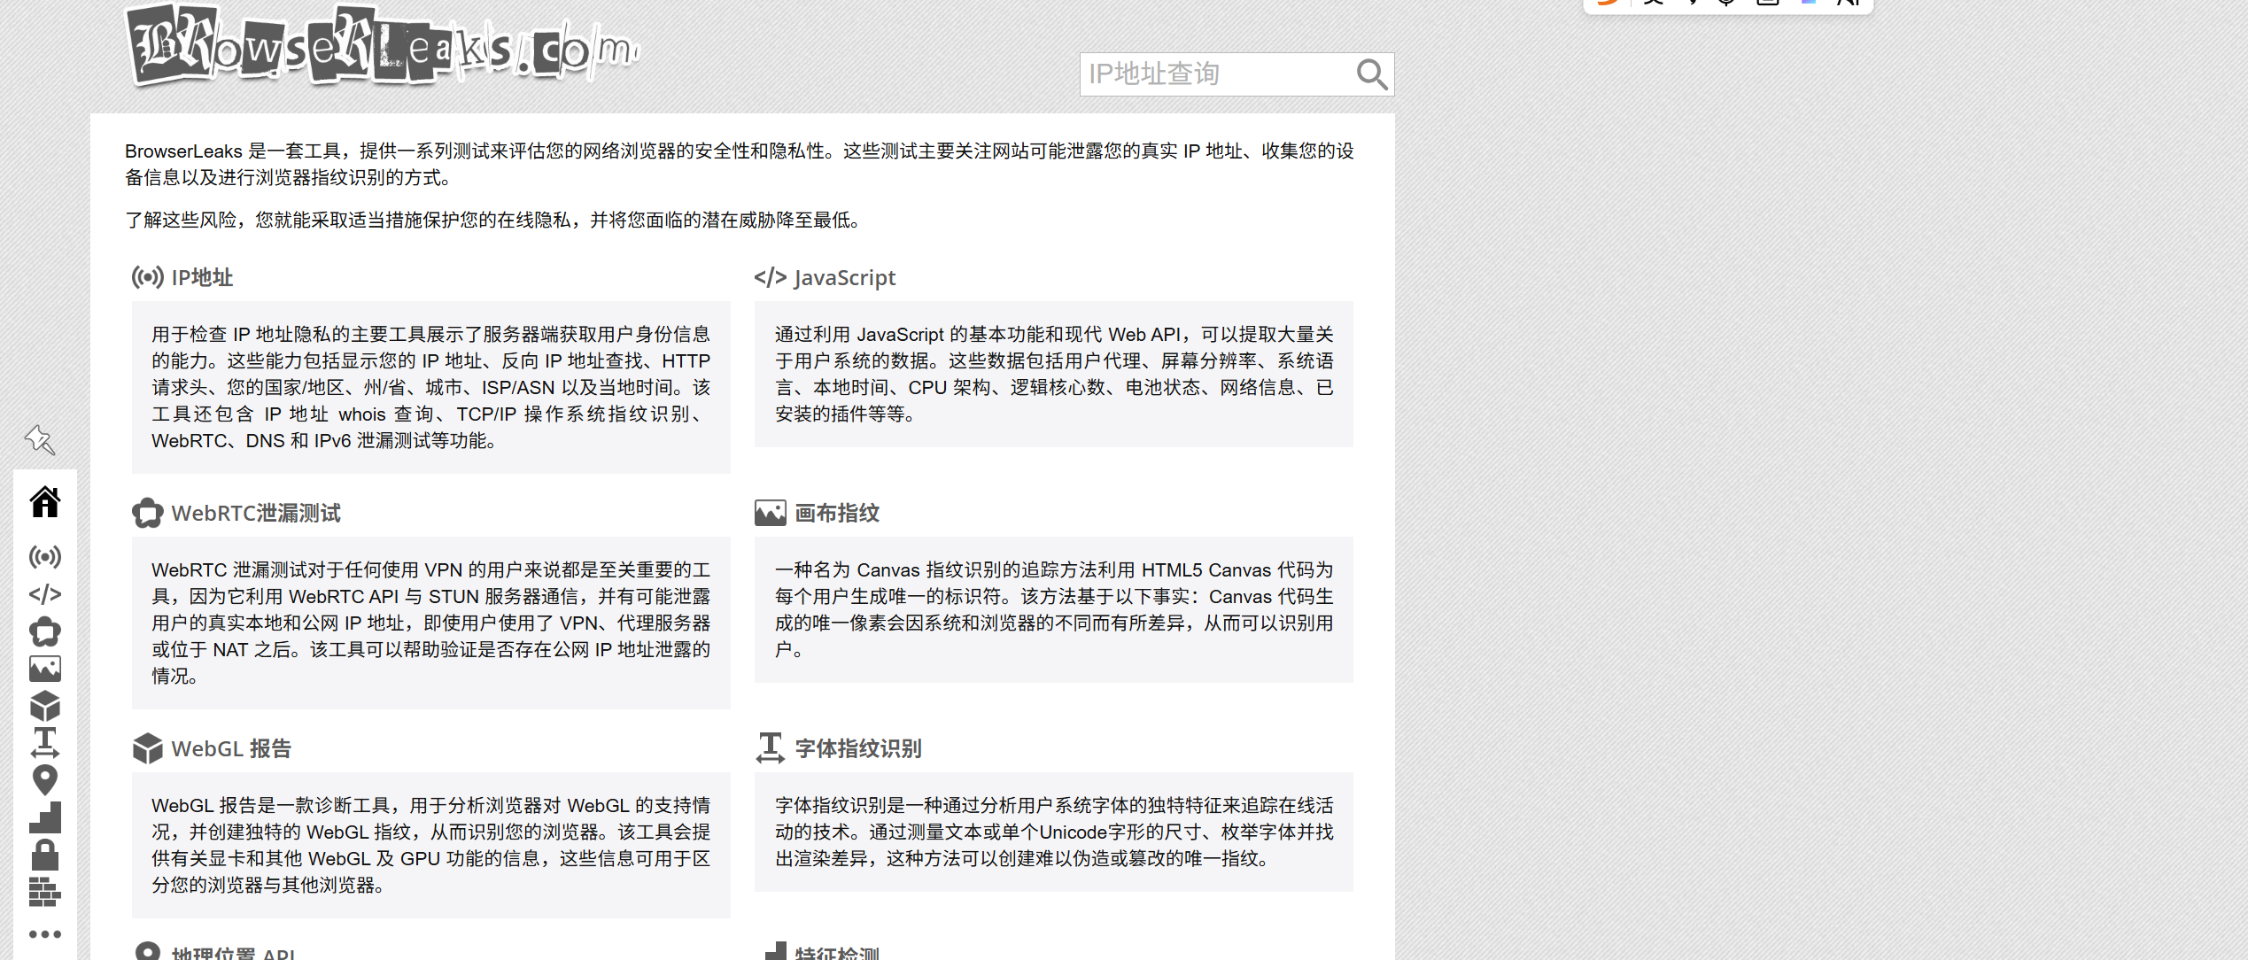The image size is (2248, 960).
Task: Open the WebRTC泄漏测试 heading link
Action: tap(256, 513)
